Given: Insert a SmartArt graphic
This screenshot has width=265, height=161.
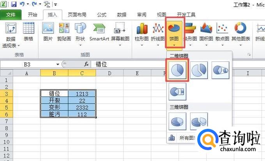Looking at the screenshot, I should coord(99,32).
